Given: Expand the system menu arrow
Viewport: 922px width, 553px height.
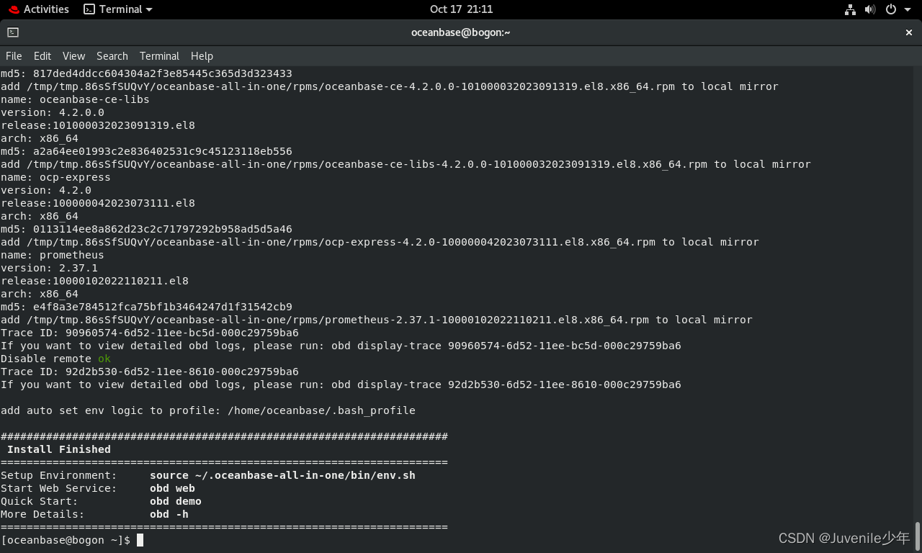Looking at the screenshot, I should pyautogui.click(x=908, y=9).
